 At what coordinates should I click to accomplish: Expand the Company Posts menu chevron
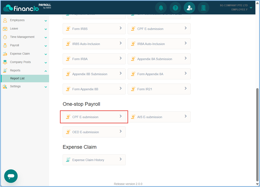point(46,63)
